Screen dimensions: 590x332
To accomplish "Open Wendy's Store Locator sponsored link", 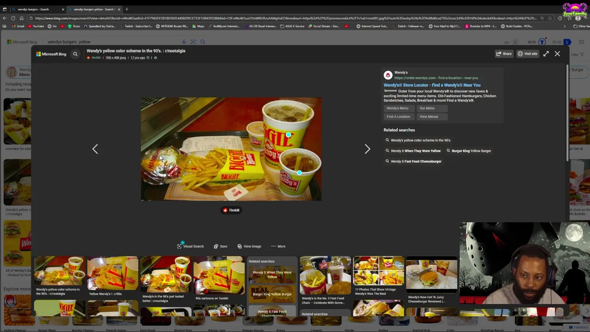I will pyautogui.click(x=432, y=85).
